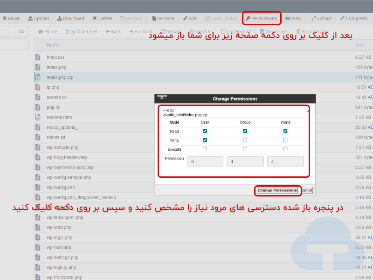Image resolution: width=373 pixels, height=280 pixels.
Task: Select the wp-login.php file icon
Action: (x=38, y=237)
